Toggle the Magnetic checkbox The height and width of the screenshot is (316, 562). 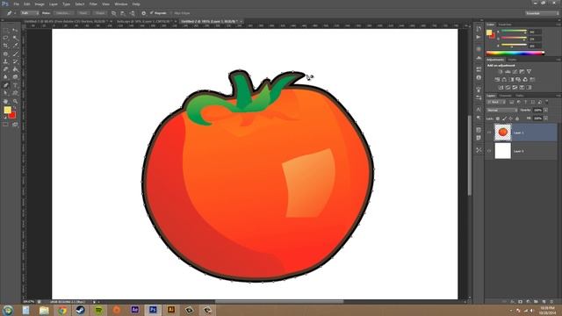152,13
